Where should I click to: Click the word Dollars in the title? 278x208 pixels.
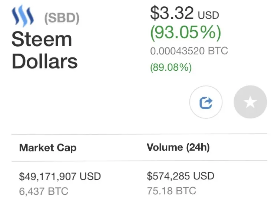(44, 61)
